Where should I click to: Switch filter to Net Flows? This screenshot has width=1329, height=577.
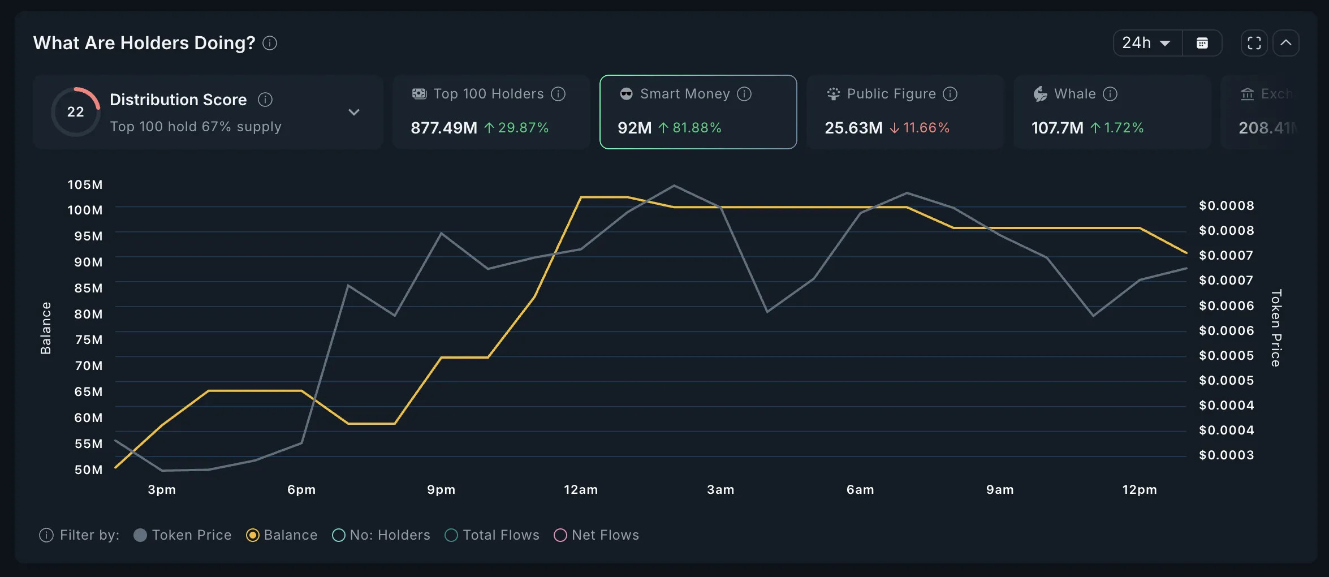click(560, 535)
